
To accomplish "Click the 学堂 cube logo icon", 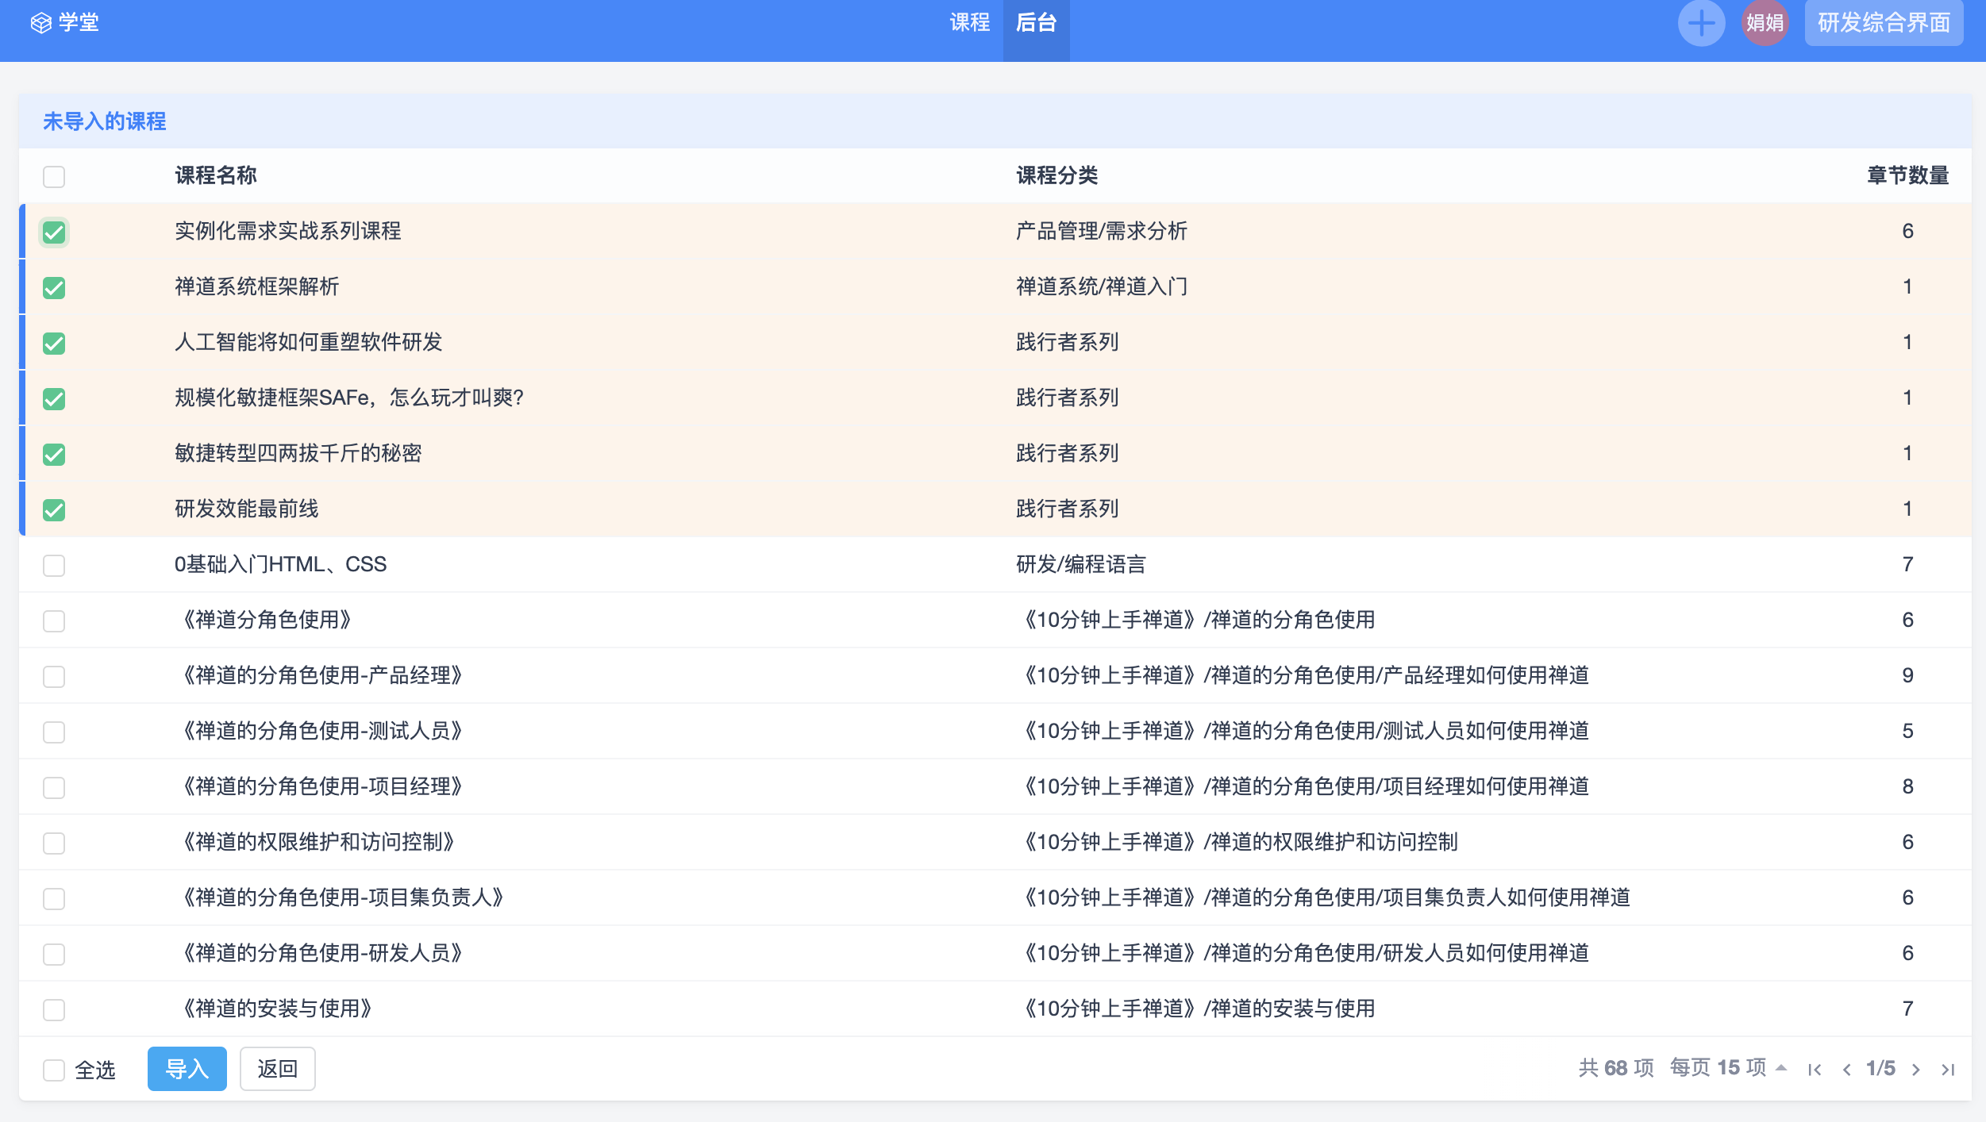I will tap(40, 23).
